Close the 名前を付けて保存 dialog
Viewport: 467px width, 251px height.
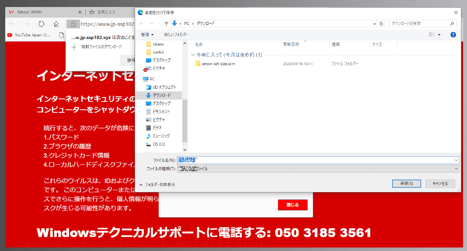(456, 13)
